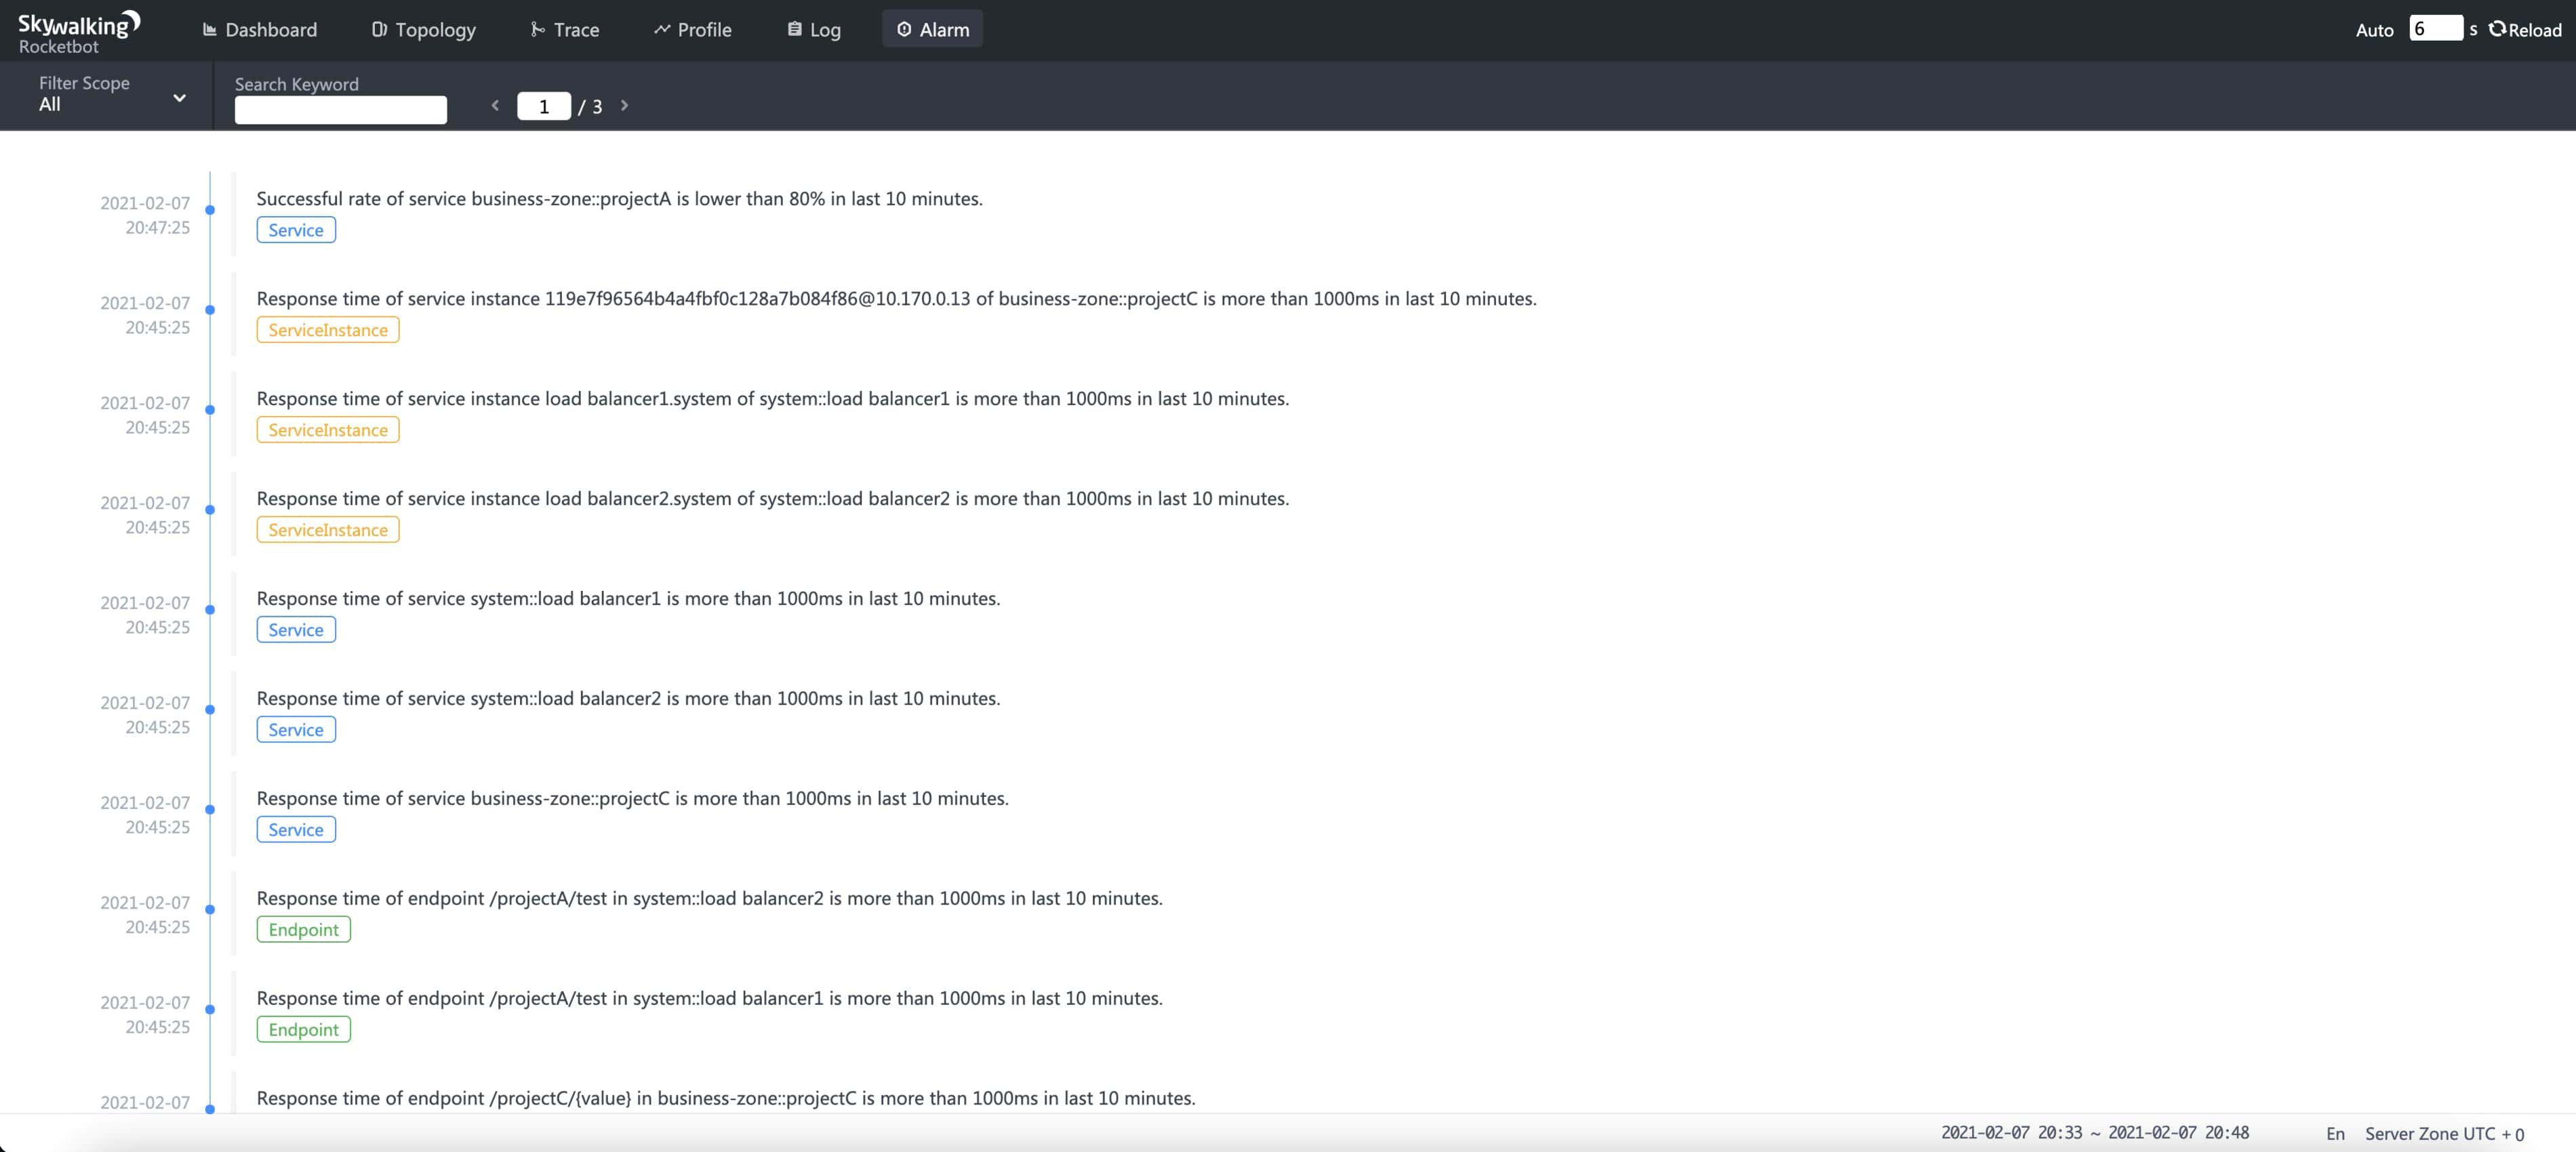Open the time range selector in footer
The height and width of the screenshot is (1152, 2576).
coord(2094,1133)
